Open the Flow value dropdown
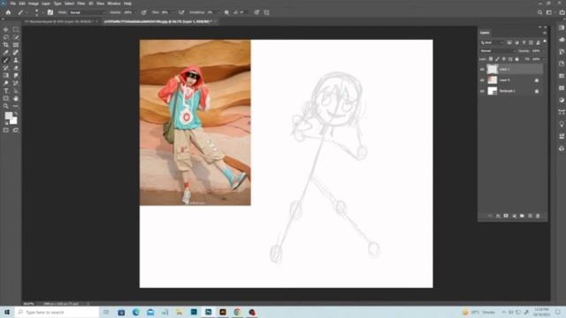 click(x=173, y=12)
